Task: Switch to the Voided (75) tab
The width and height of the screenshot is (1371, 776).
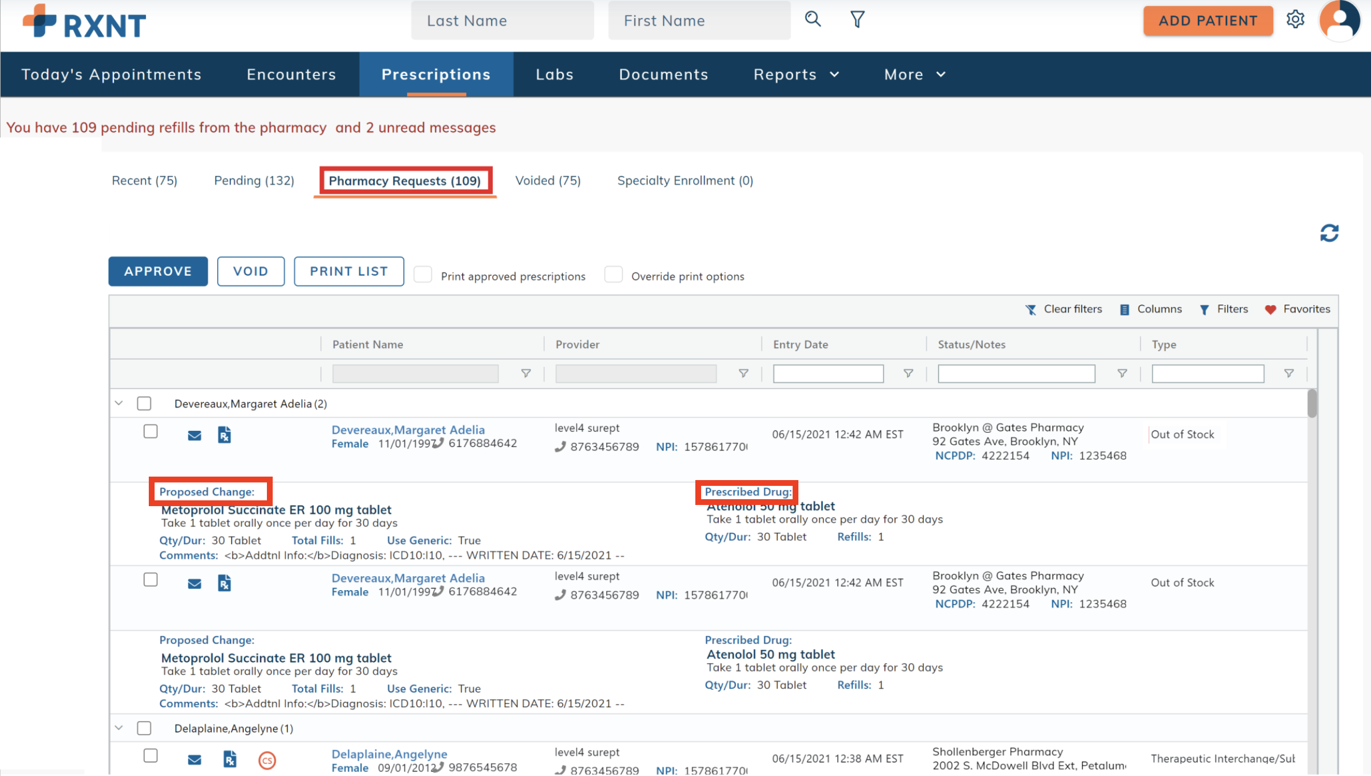Action: pos(548,181)
